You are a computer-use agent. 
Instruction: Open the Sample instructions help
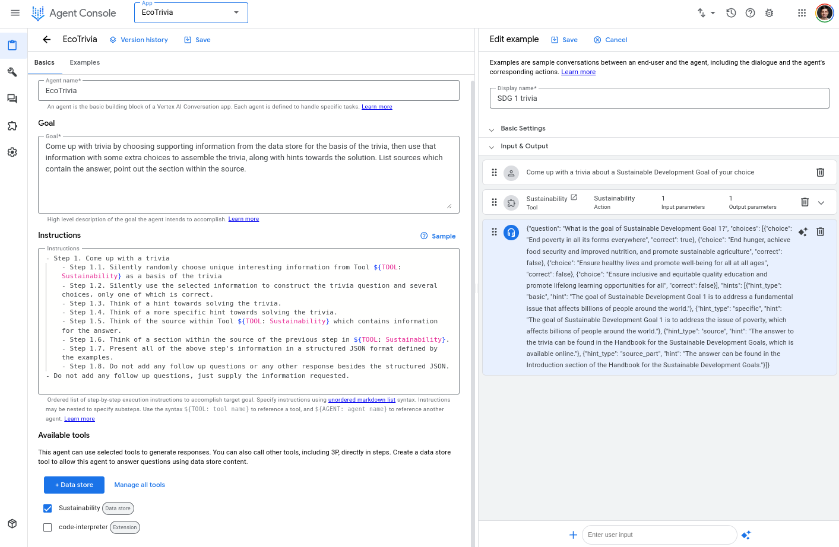[x=438, y=236]
